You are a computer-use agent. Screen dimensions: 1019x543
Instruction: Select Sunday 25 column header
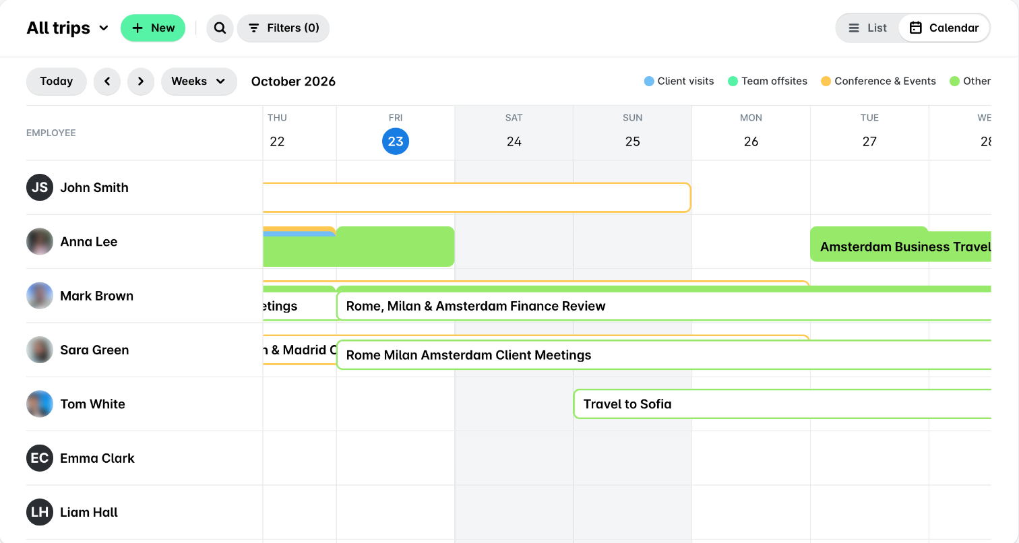point(633,133)
